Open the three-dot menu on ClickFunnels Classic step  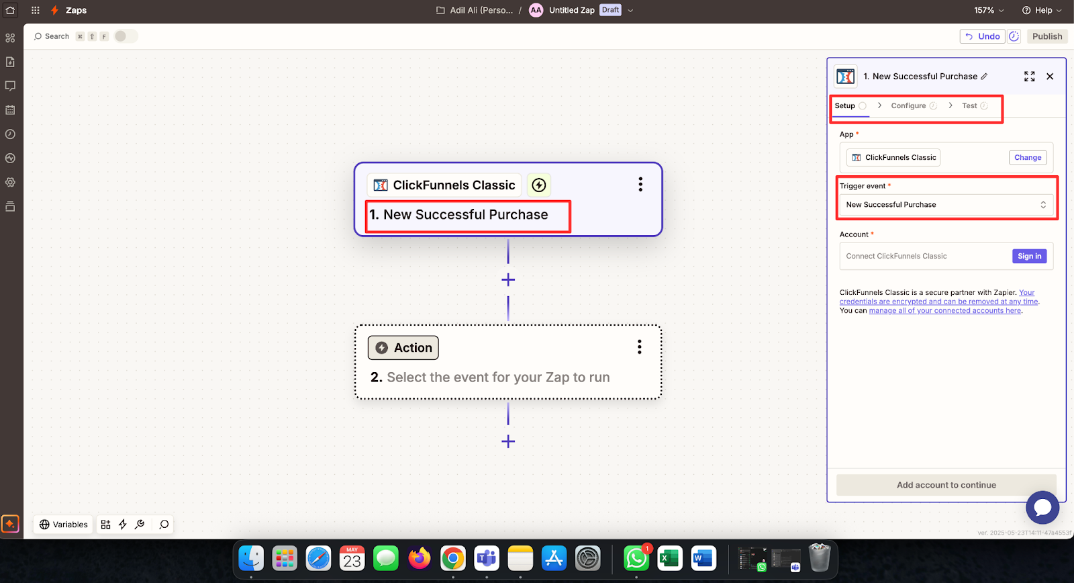coord(640,185)
